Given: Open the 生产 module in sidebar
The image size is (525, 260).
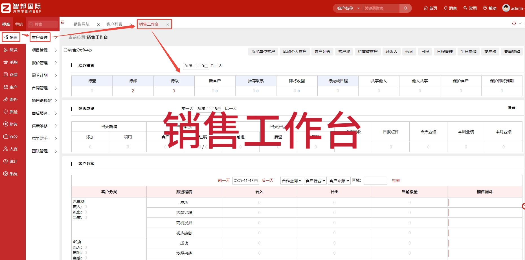Looking at the screenshot, I should point(11,87).
